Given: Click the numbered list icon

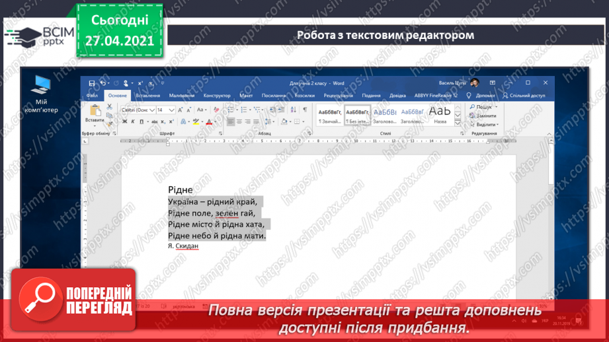Looking at the screenshot, I should pyautogui.click(x=243, y=110).
